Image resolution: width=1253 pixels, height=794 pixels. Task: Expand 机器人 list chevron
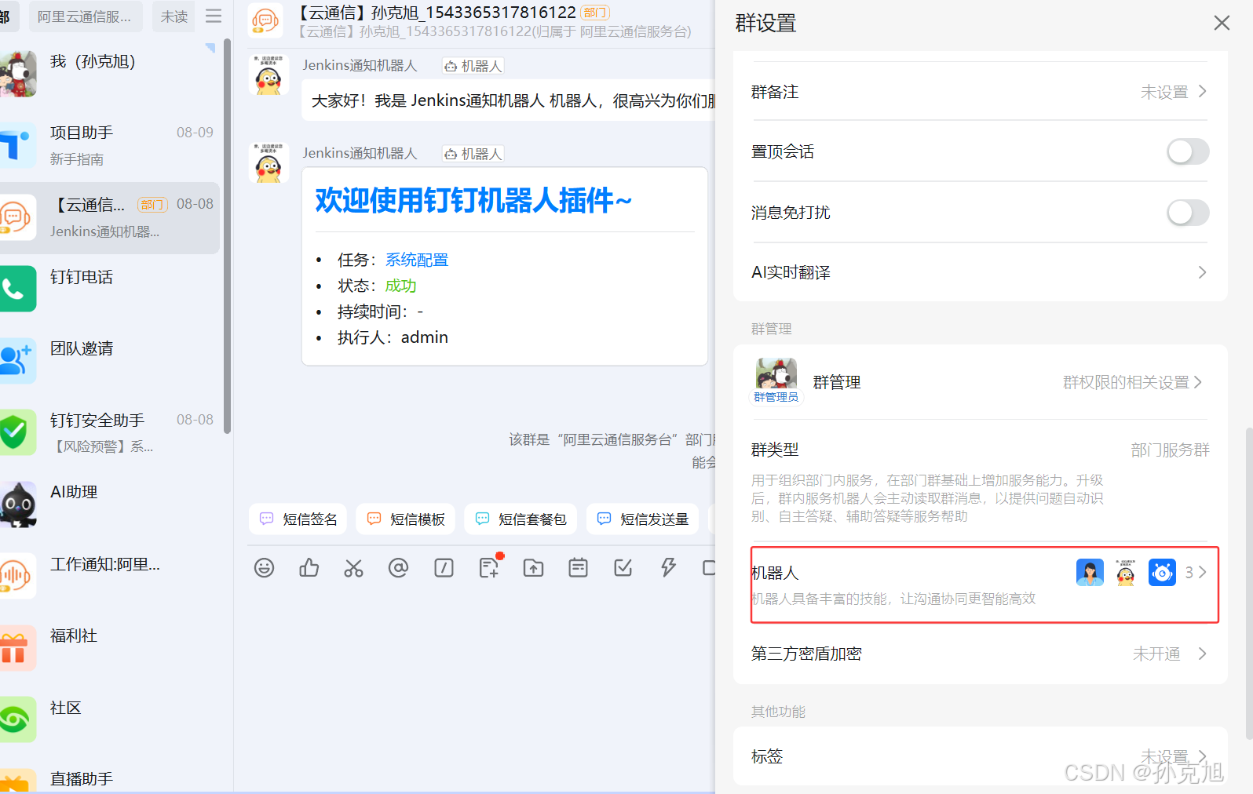coord(1202,573)
